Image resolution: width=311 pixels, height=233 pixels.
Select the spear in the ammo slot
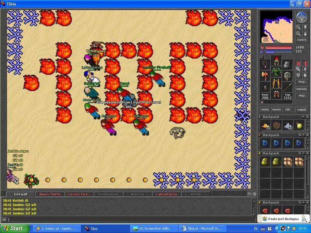click(287, 87)
